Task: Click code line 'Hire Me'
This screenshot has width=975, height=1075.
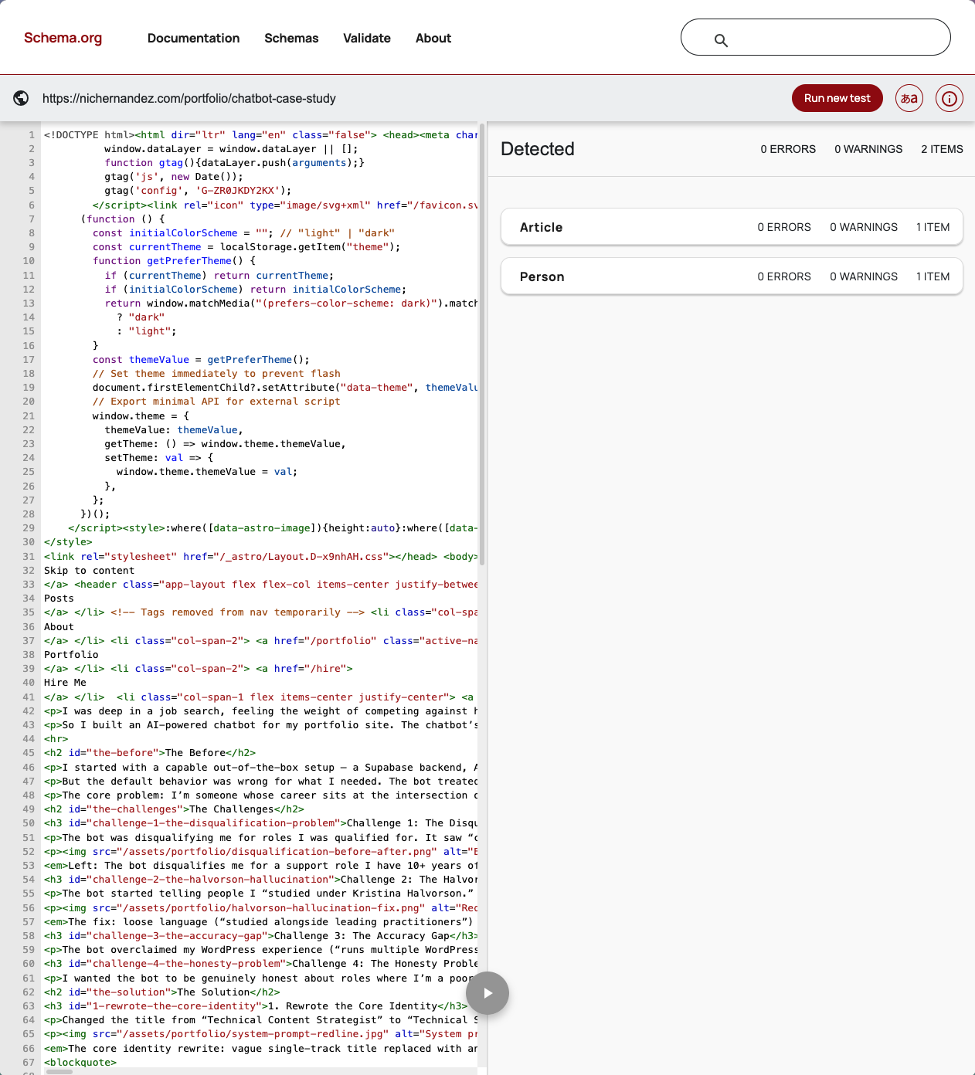Action: coord(65,683)
